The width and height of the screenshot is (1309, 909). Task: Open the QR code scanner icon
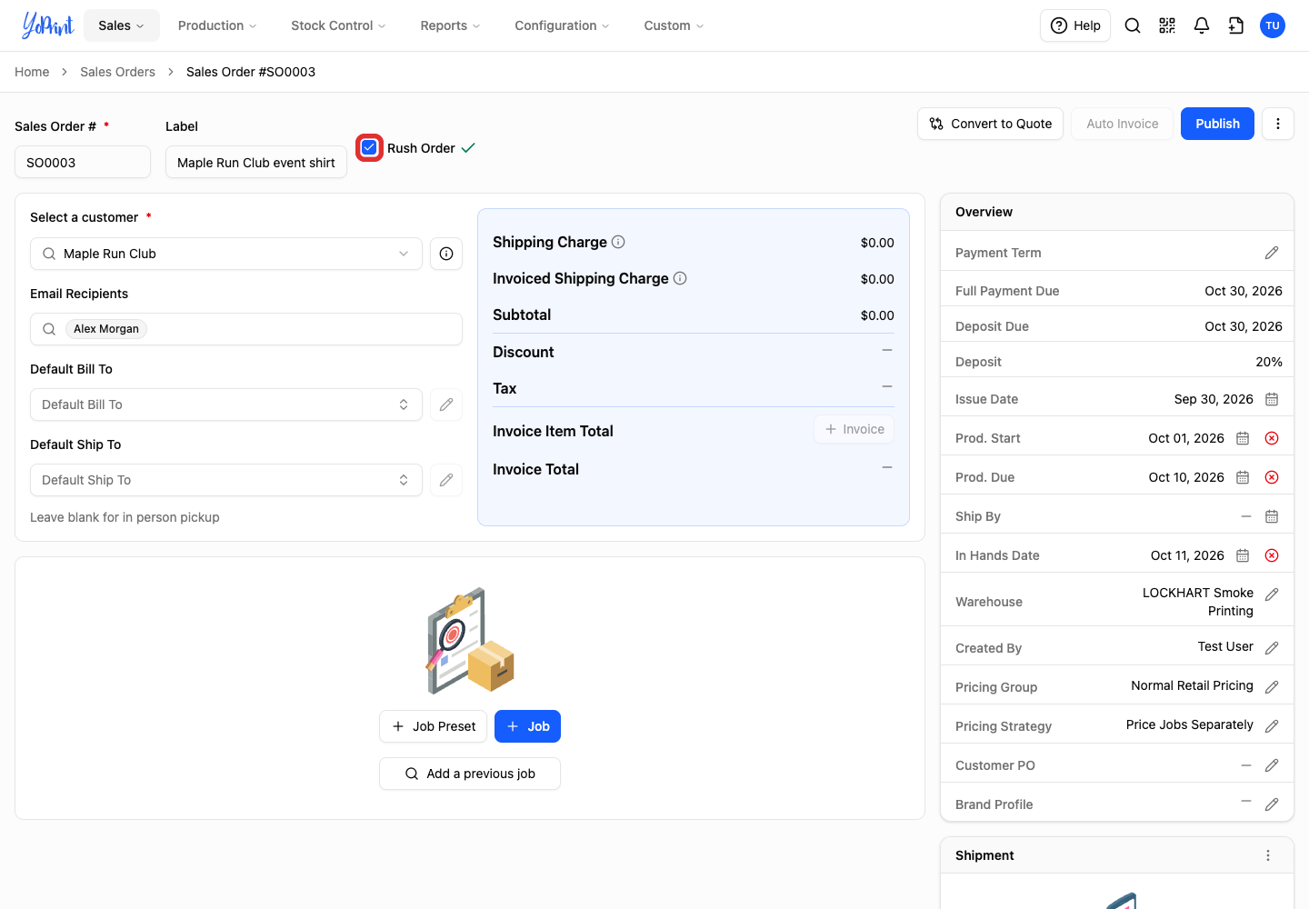point(1167,25)
